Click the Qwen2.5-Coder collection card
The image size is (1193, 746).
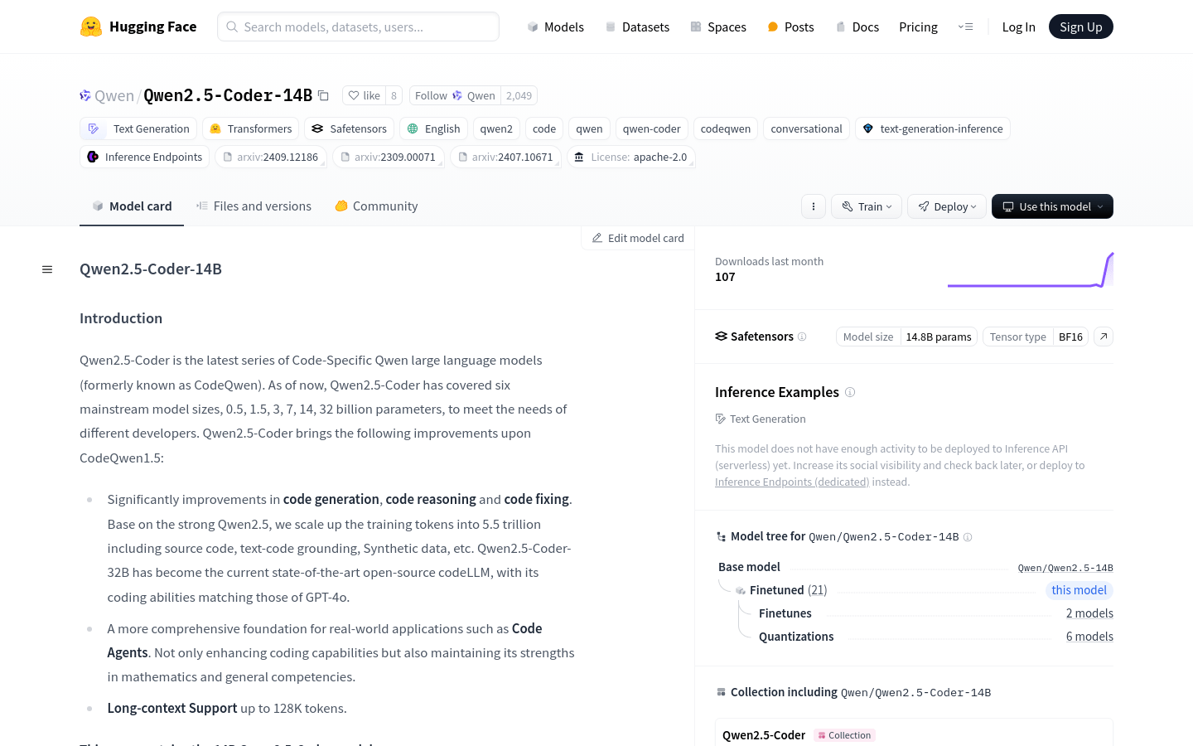tap(914, 733)
